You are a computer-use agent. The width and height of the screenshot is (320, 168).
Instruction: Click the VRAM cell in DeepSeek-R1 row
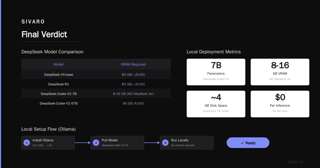pyautogui.click(x=133, y=84)
